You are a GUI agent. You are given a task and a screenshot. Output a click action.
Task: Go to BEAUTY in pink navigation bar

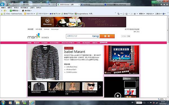point(37,43)
